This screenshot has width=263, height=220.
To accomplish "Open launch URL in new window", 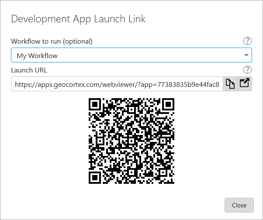I will [x=245, y=84].
